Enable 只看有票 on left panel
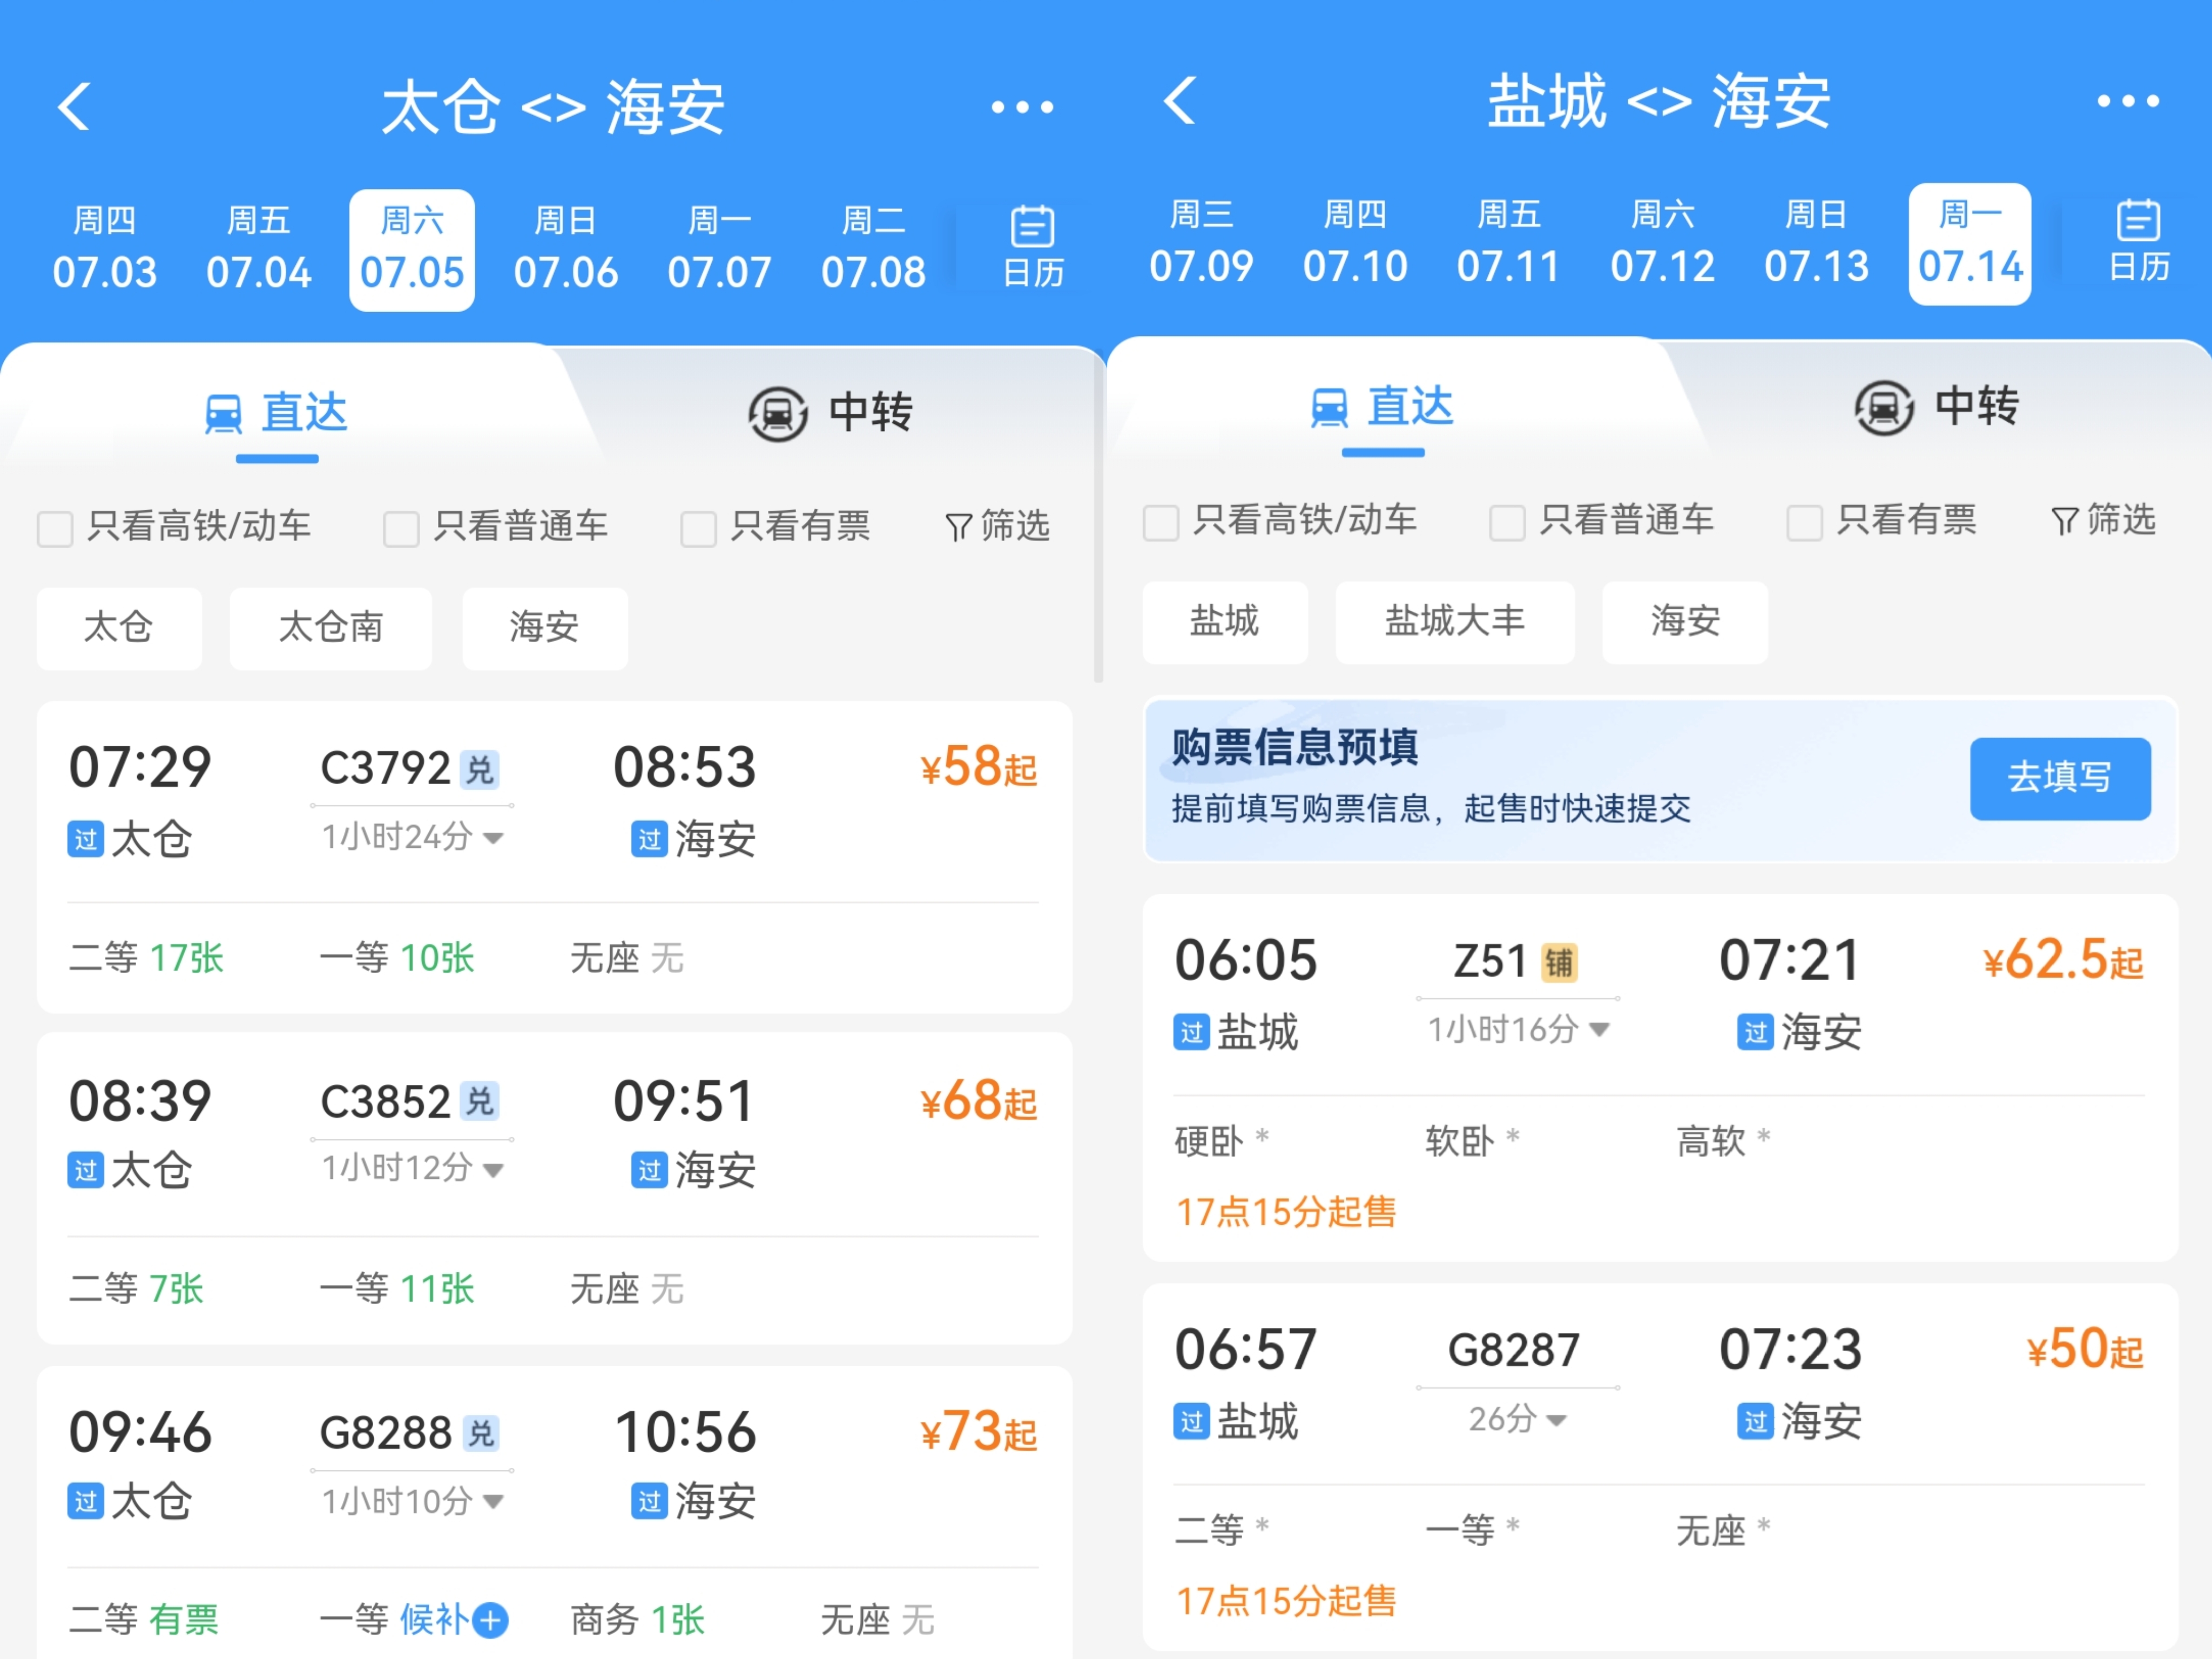This screenshot has height=1659, width=2212. pyautogui.click(x=698, y=528)
